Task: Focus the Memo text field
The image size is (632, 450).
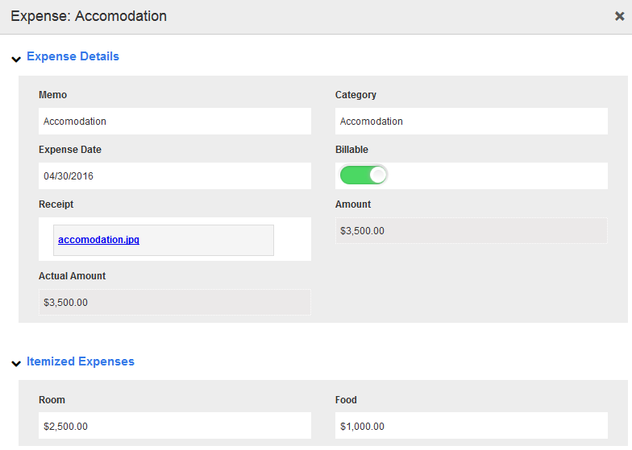Action: 174,122
